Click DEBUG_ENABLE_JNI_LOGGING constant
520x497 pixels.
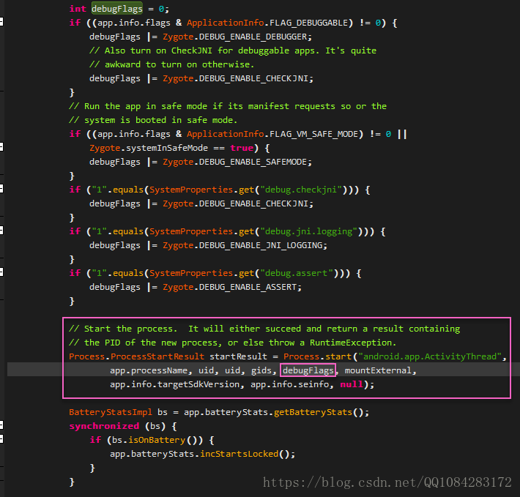(261, 245)
